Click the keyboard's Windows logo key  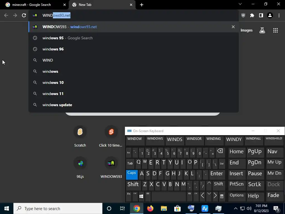tap(141, 196)
